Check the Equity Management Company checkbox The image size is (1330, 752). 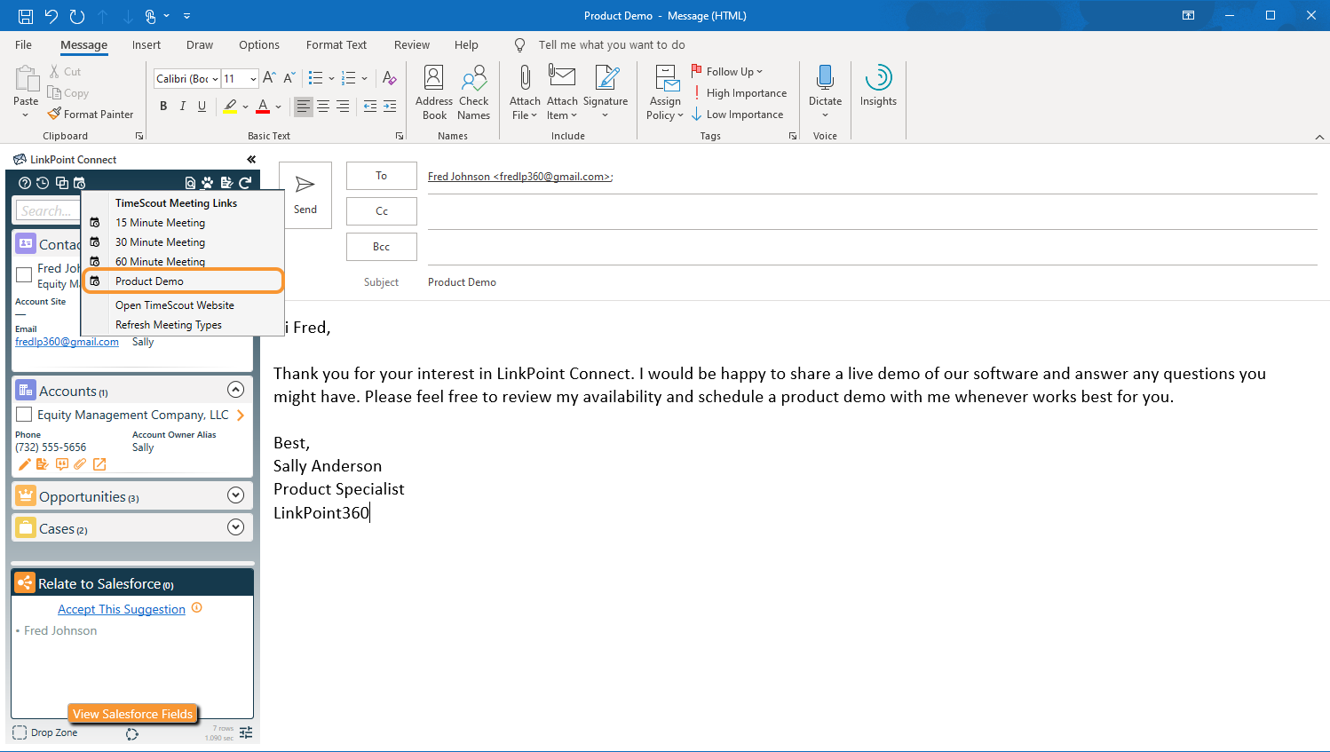pos(24,415)
